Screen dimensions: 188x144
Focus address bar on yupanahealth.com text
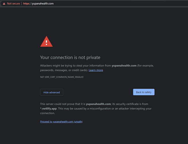(x=43, y=3)
